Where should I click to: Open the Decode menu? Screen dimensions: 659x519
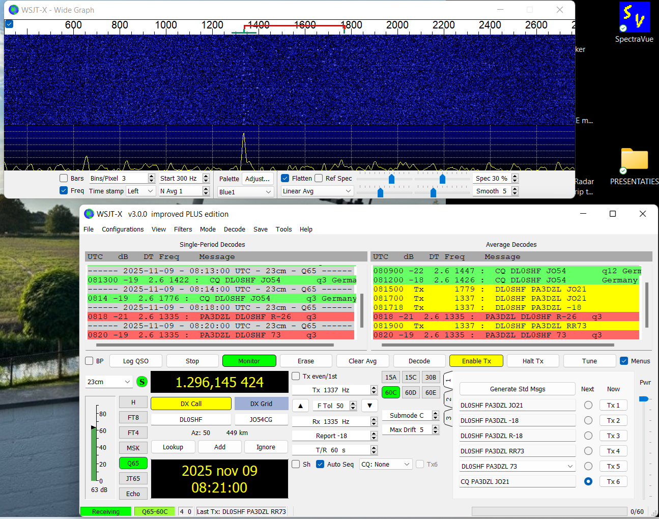point(235,229)
